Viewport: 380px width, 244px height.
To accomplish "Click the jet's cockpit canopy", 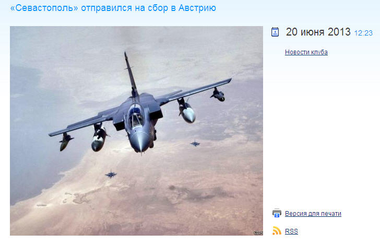I will [136, 115].
